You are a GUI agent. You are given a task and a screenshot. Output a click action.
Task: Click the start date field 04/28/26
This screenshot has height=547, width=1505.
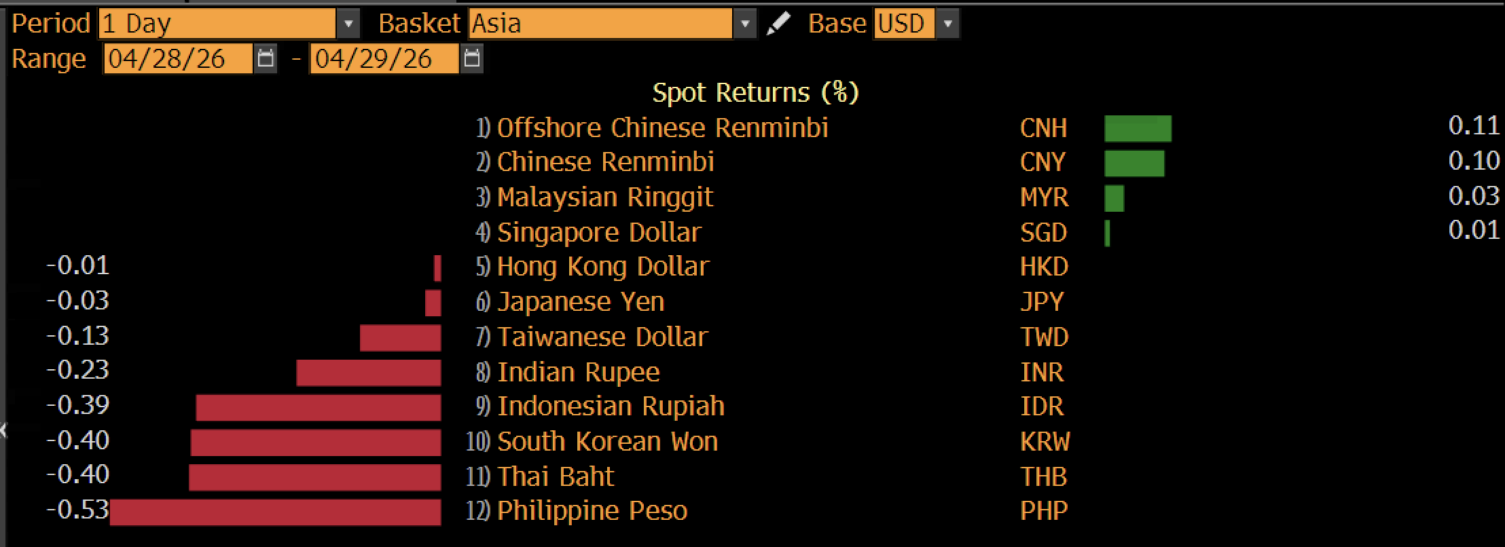[178, 59]
